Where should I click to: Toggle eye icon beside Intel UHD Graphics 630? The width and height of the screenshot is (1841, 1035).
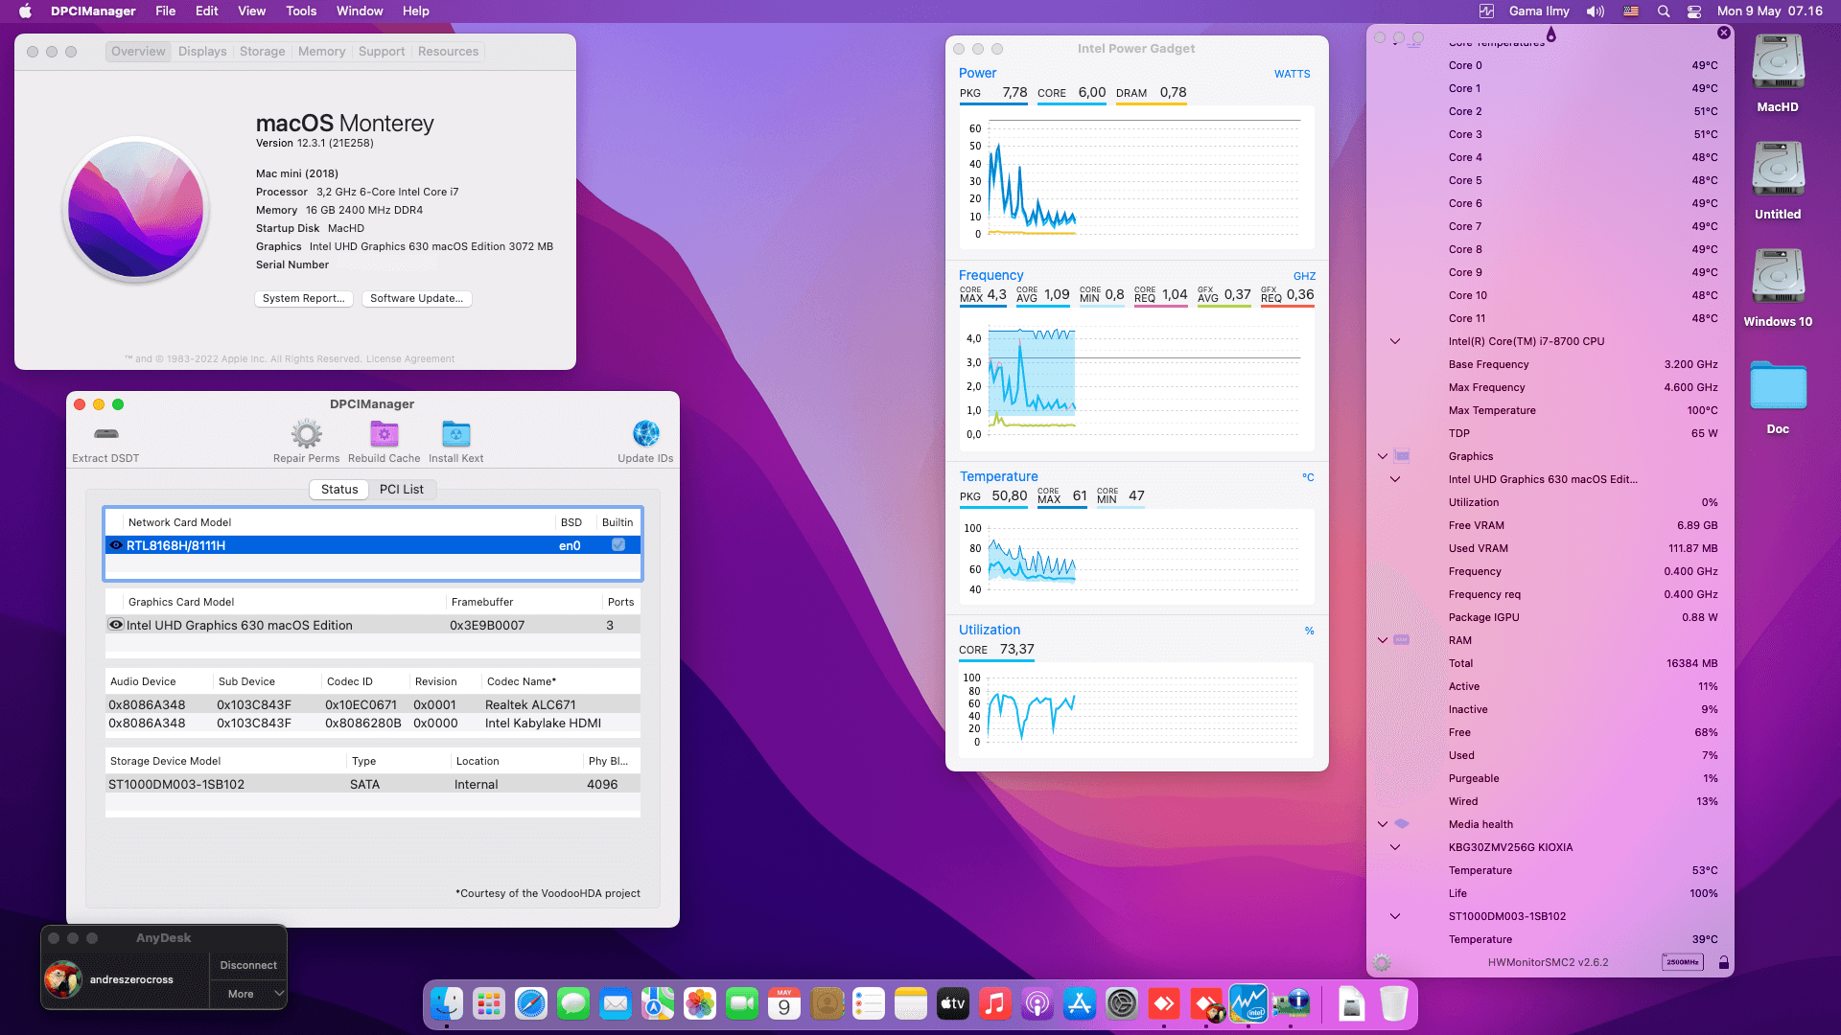click(x=116, y=625)
